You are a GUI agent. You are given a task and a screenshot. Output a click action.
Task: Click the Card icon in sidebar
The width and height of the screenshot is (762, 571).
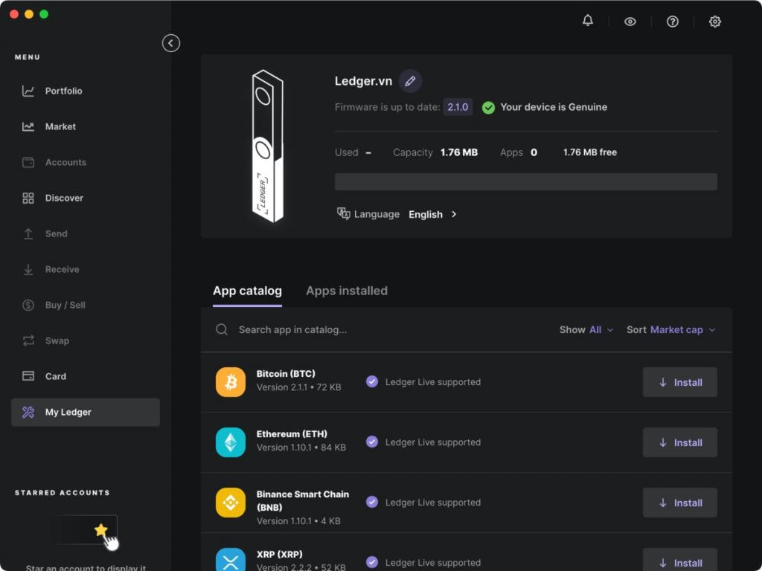pos(28,376)
